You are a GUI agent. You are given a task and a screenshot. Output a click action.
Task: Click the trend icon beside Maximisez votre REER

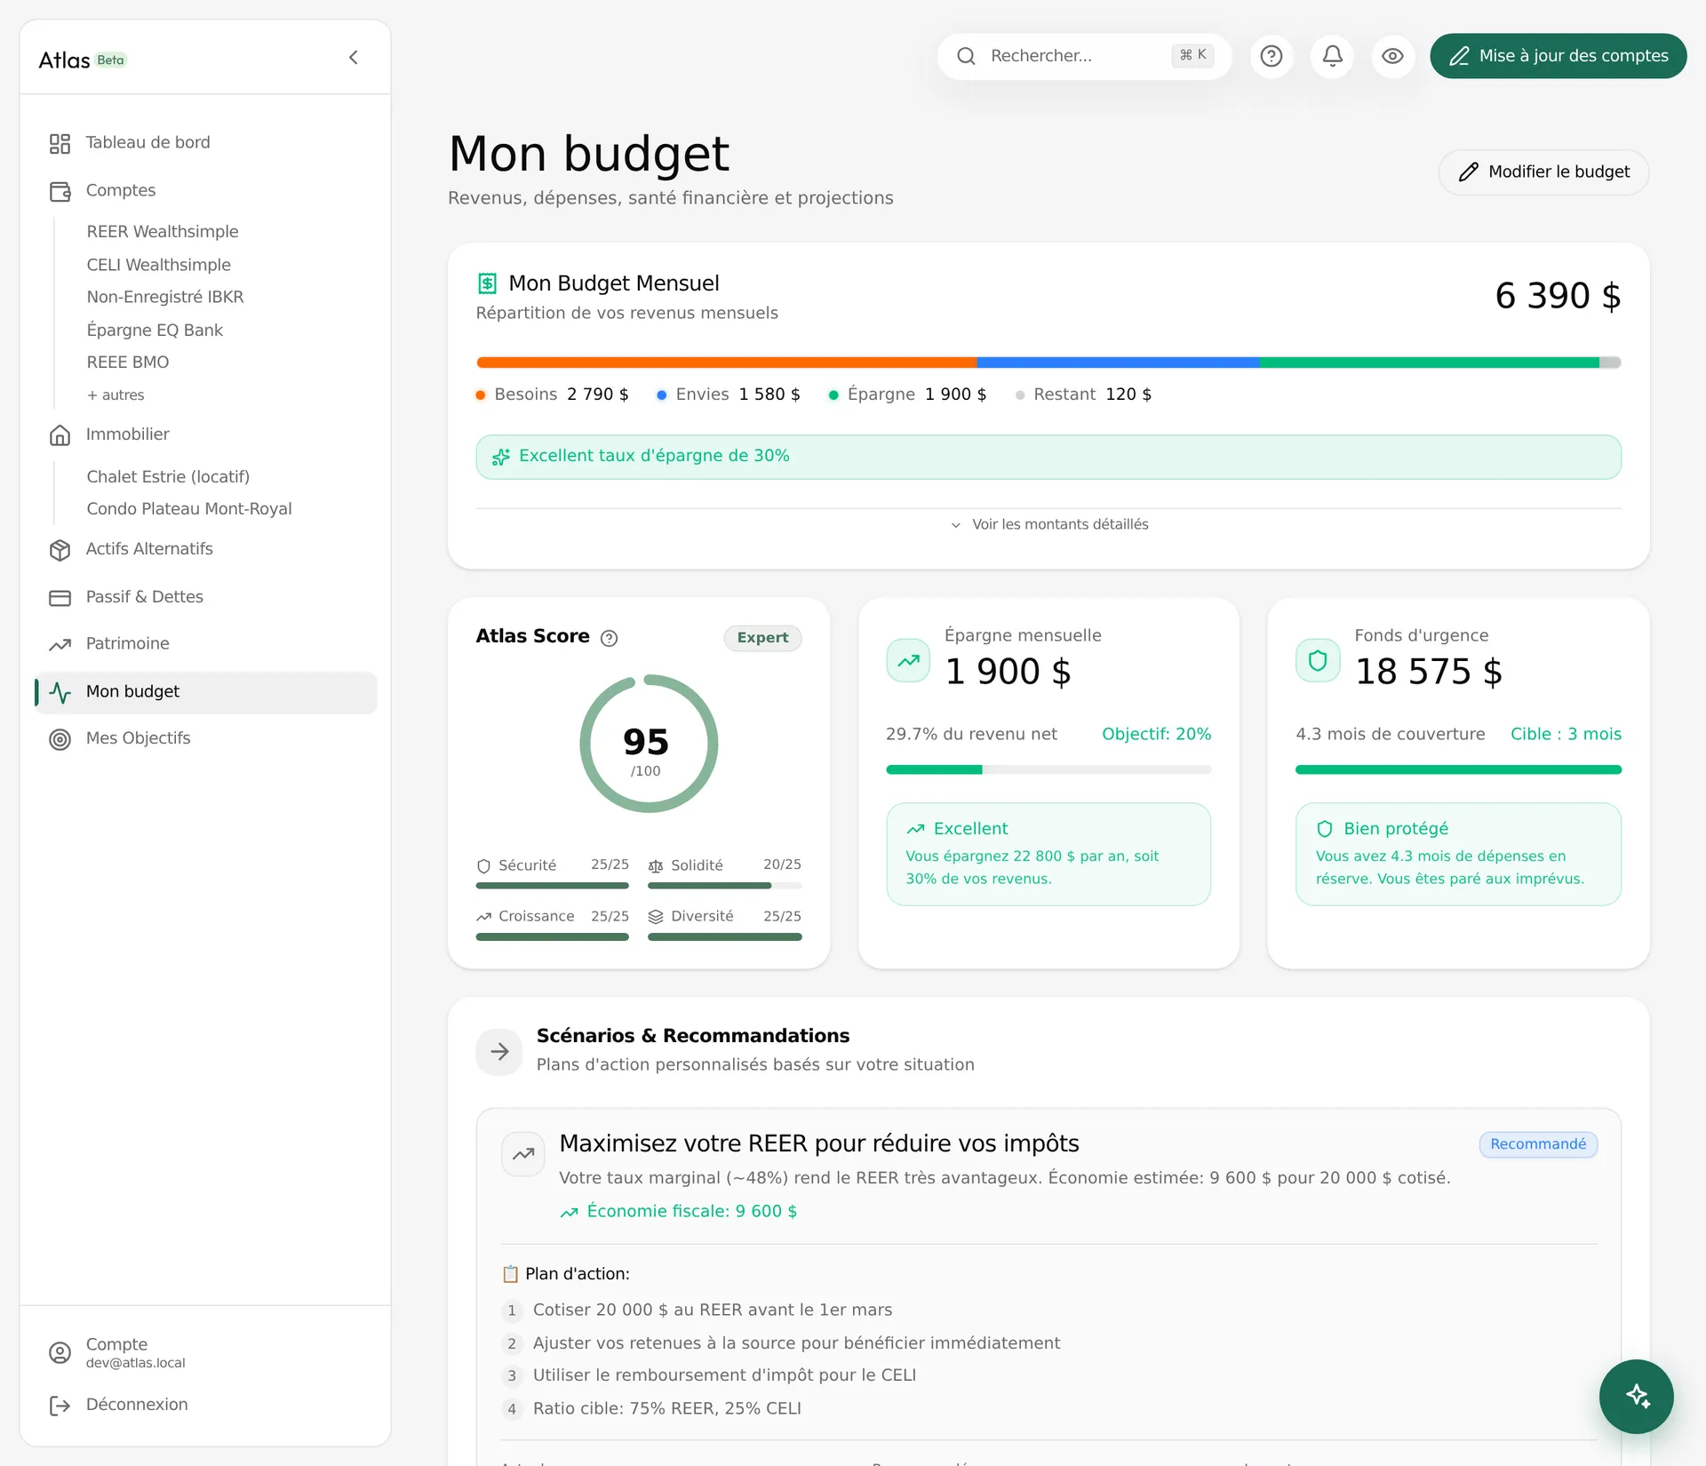[x=523, y=1154]
